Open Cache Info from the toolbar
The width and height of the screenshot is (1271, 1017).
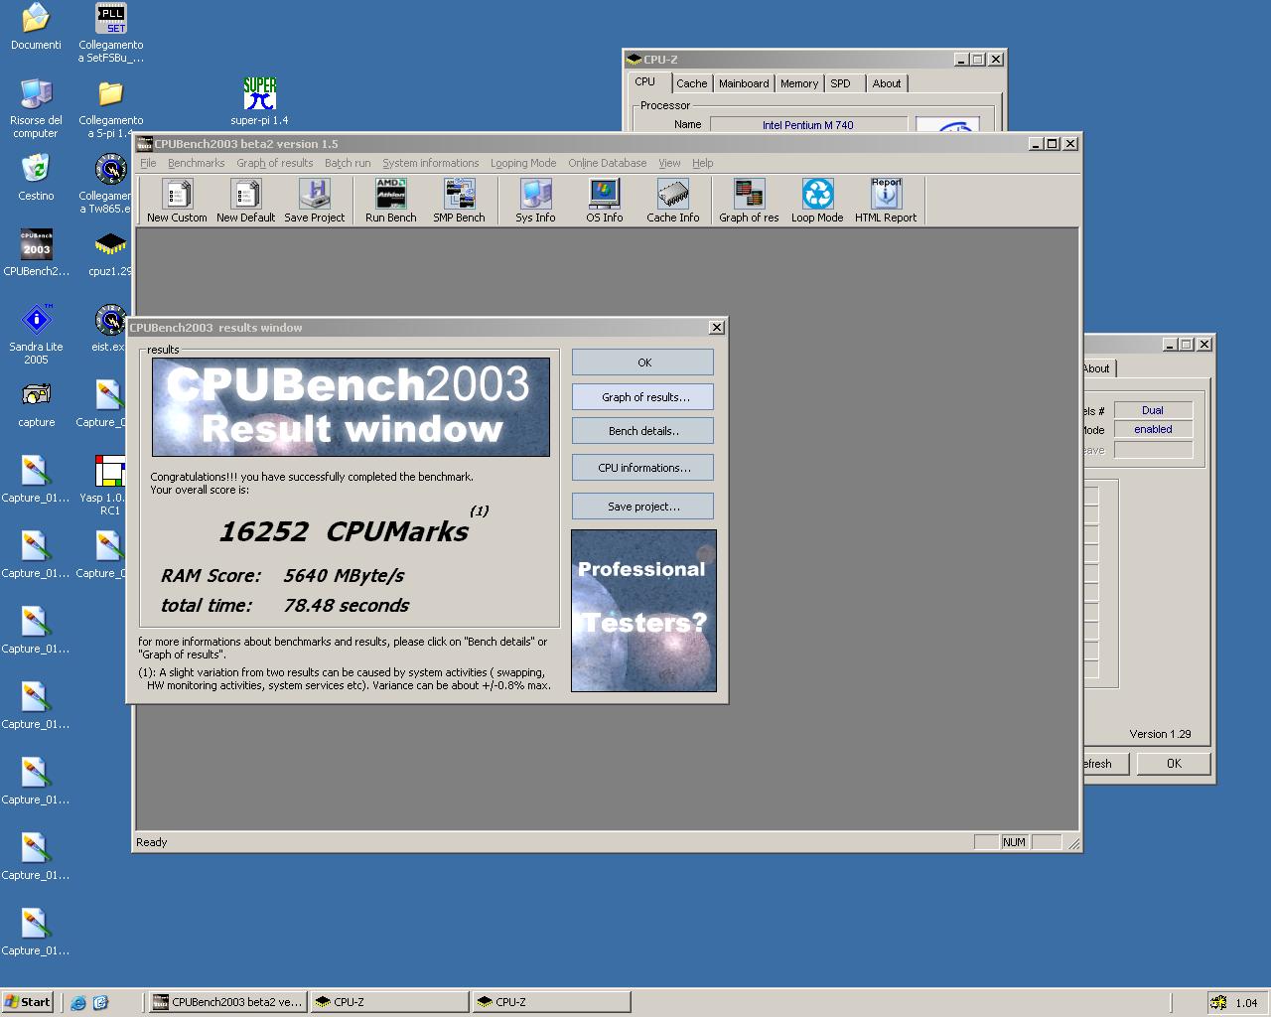[x=672, y=201]
